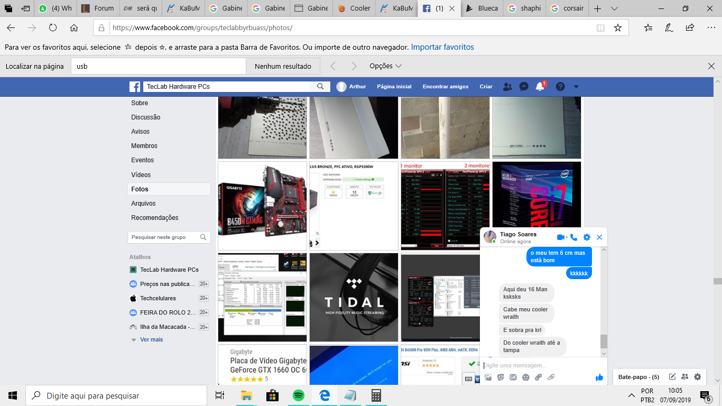Close the find on page bar
The width and height of the screenshot is (722, 406).
pyautogui.click(x=711, y=66)
